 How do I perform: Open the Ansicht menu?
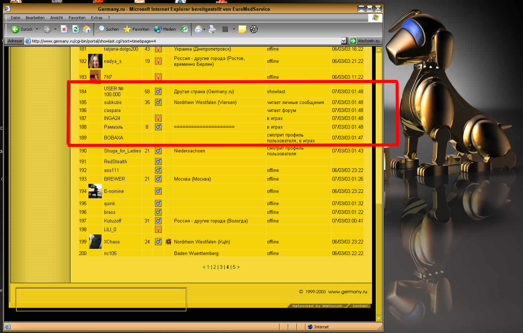(56, 18)
